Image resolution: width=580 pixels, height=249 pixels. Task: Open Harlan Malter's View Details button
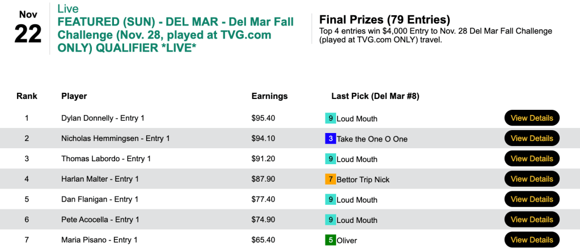(x=531, y=179)
